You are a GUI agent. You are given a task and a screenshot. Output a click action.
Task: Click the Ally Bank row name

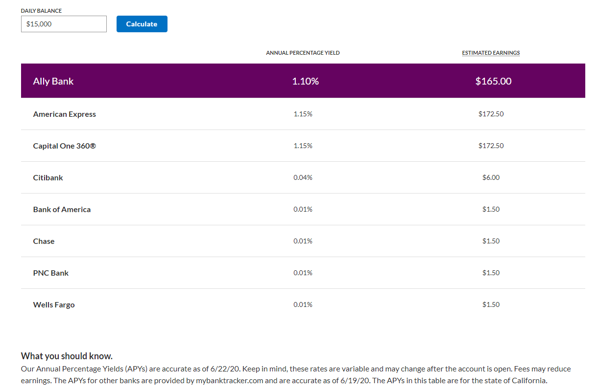coord(53,81)
